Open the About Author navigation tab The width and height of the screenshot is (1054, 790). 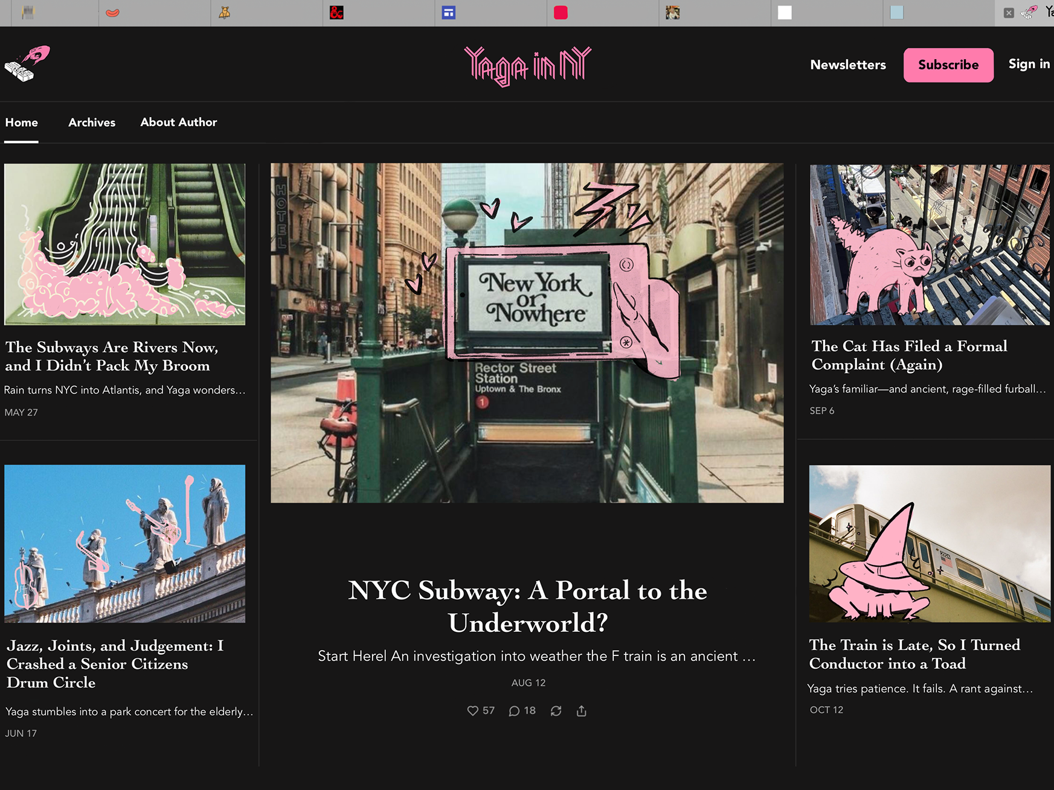pos(179,123)
